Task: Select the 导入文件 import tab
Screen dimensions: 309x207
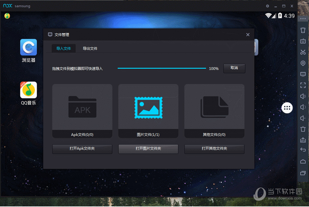Action: pos(64,48)
